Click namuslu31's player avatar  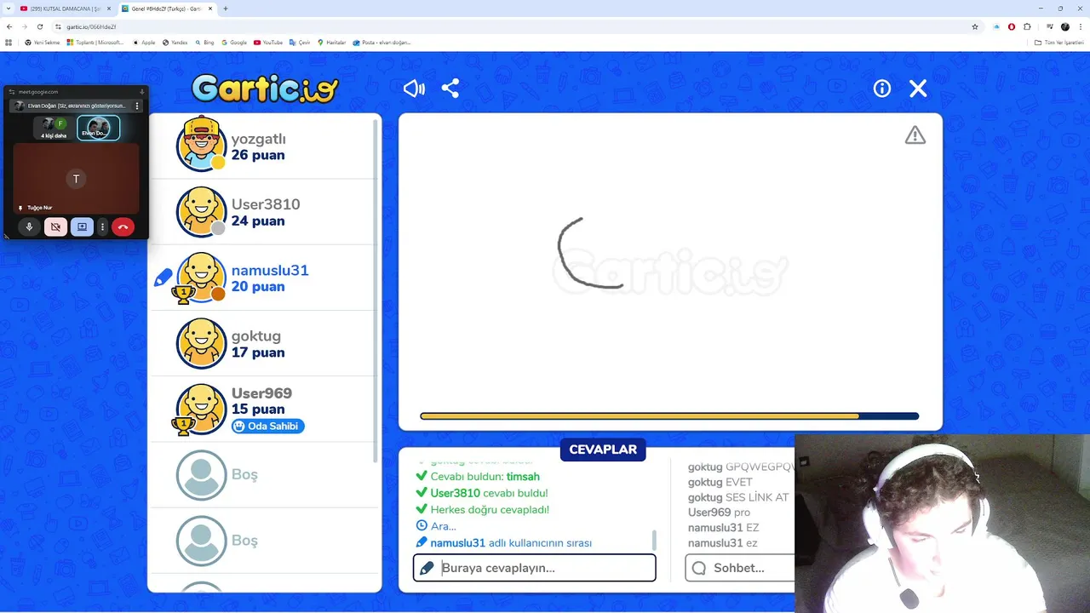click(x=202, y=278)
